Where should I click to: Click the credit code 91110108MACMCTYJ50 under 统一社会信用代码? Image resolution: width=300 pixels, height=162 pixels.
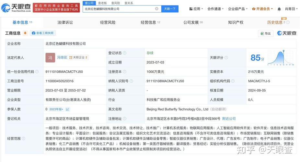[x=64, y=72]
